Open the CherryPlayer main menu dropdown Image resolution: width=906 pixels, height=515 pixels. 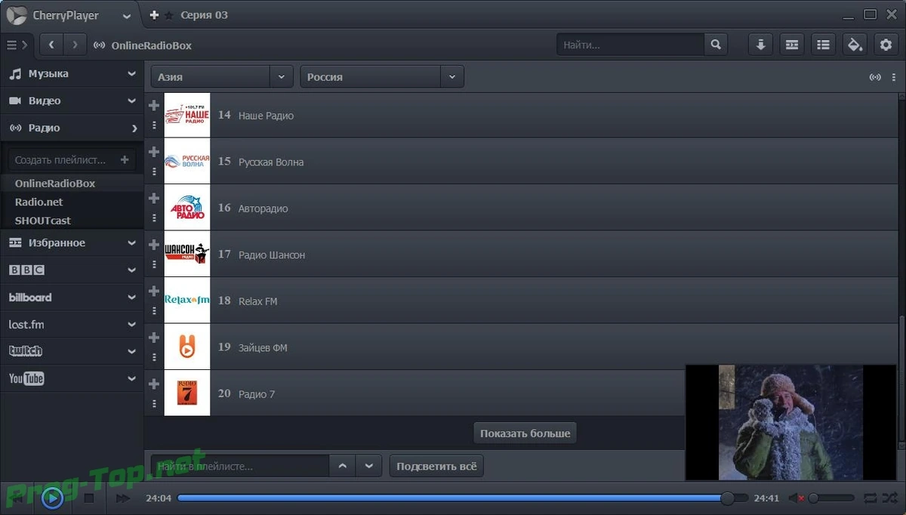pos(127,16)
